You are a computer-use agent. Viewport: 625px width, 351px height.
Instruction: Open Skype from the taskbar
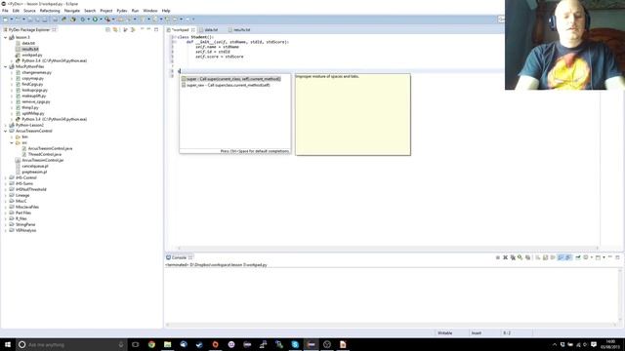(x=295, y=344)
